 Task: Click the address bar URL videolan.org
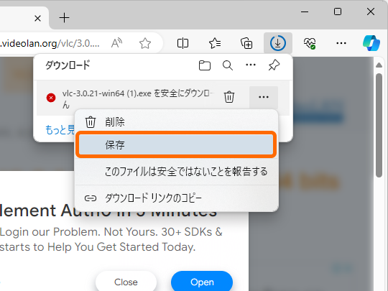click(50, 43)
